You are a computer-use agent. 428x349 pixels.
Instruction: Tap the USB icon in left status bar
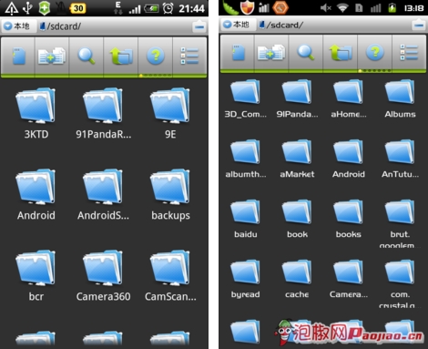point(28,8)
